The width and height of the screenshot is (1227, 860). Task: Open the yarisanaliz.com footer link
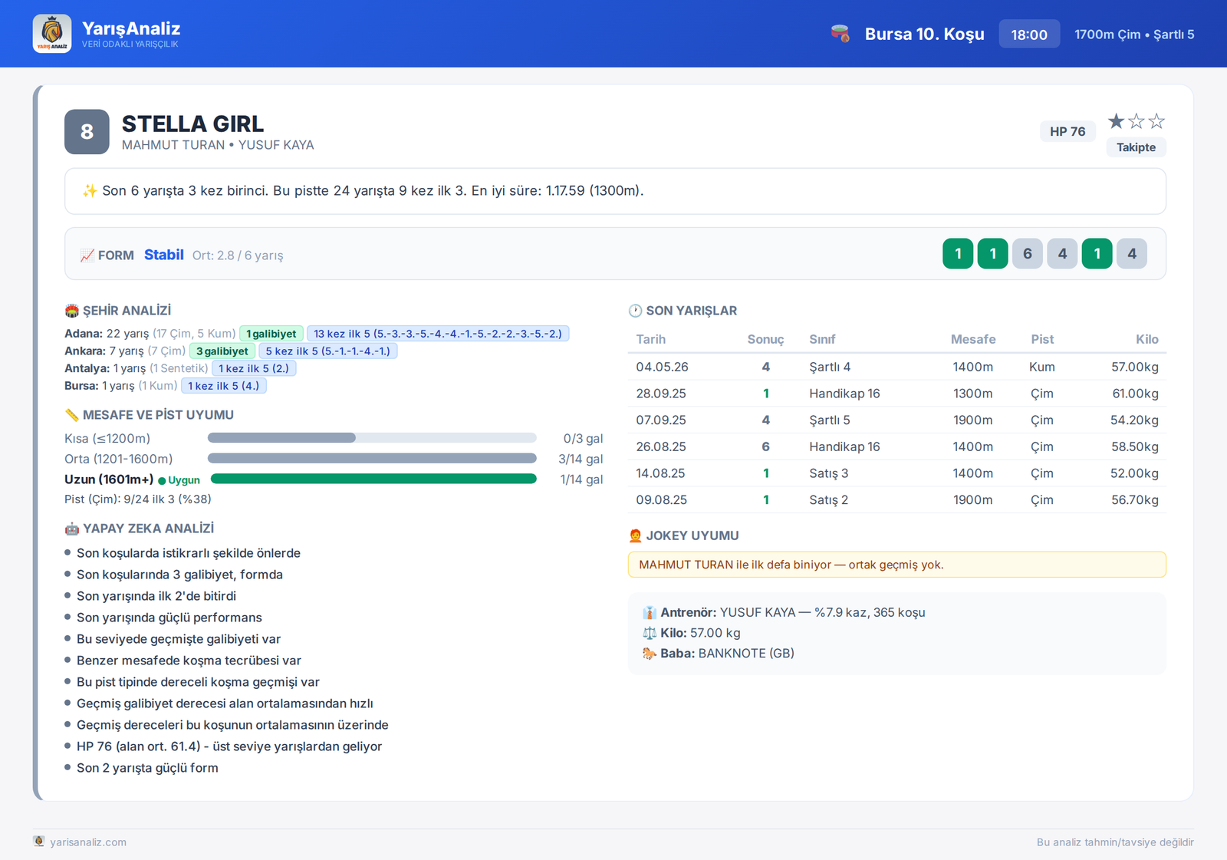pos(88,842)
